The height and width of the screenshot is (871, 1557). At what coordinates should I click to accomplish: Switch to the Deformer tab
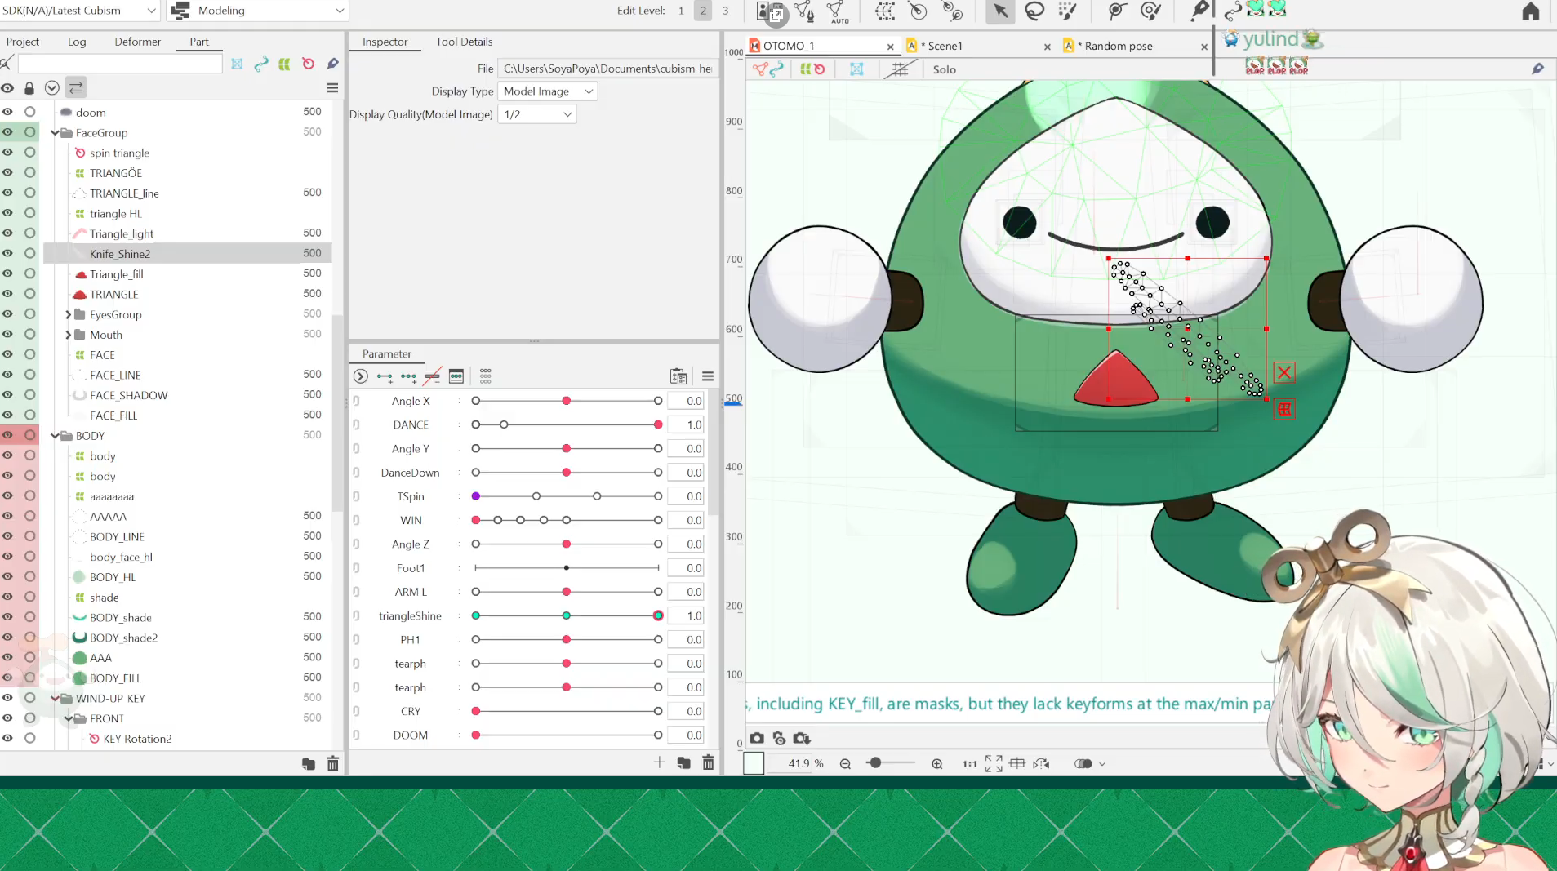coord(137,42)
